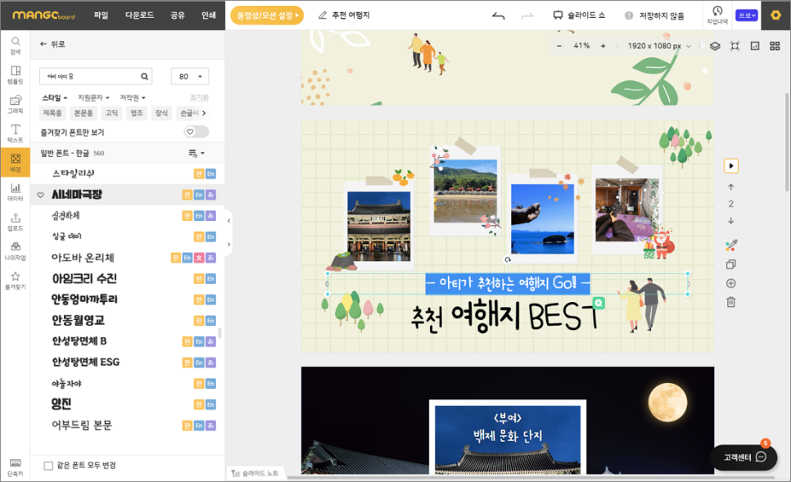Select the 고딕 style tag
The width and height of the screenshot is (791, 482).
click(x=111, y=113)
